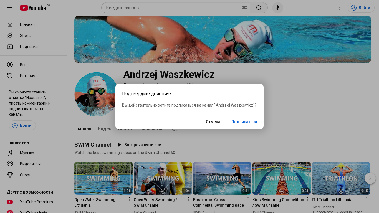
Task: Open Музыка in the Навигатор section
Action: 33,153
